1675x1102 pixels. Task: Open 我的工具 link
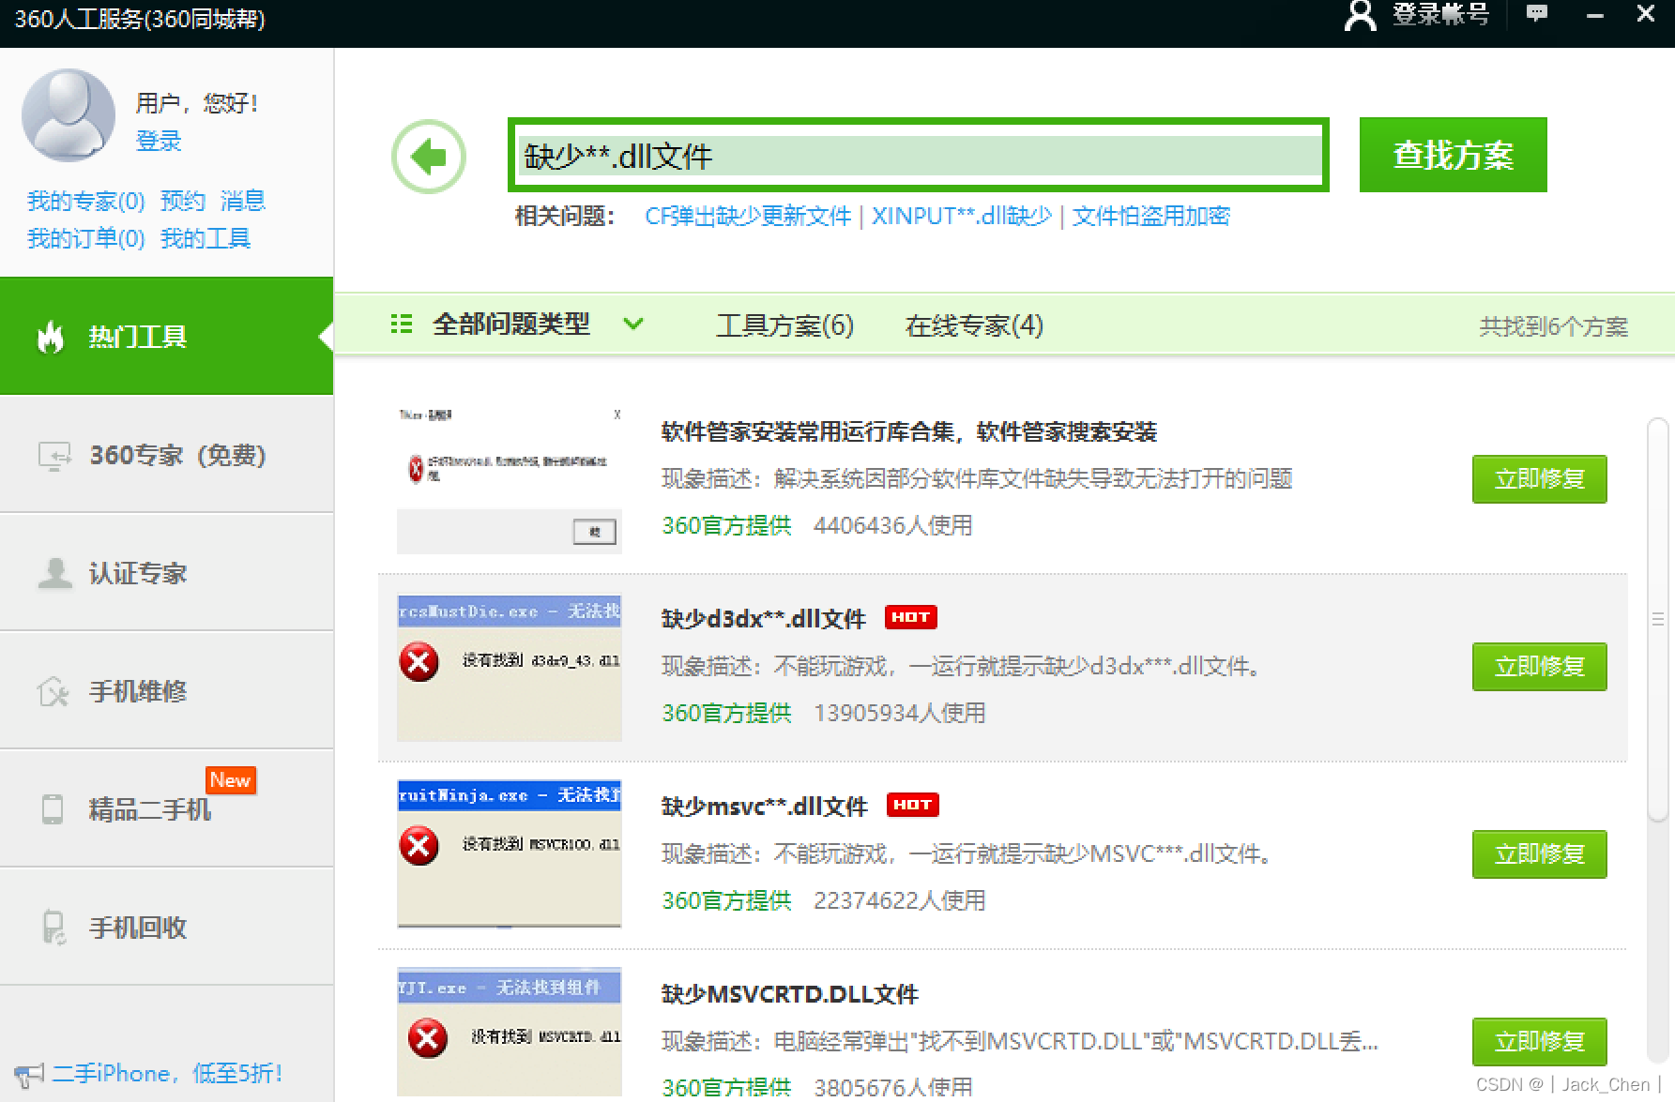[206, 238]
